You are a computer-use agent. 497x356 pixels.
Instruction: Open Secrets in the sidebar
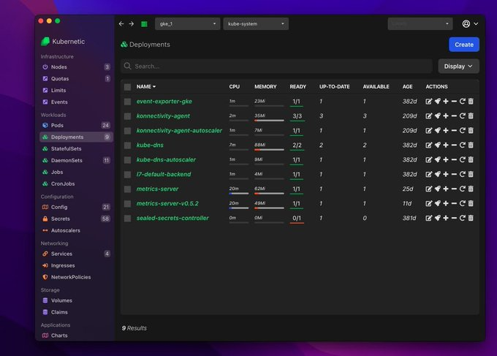coord(76,219)
